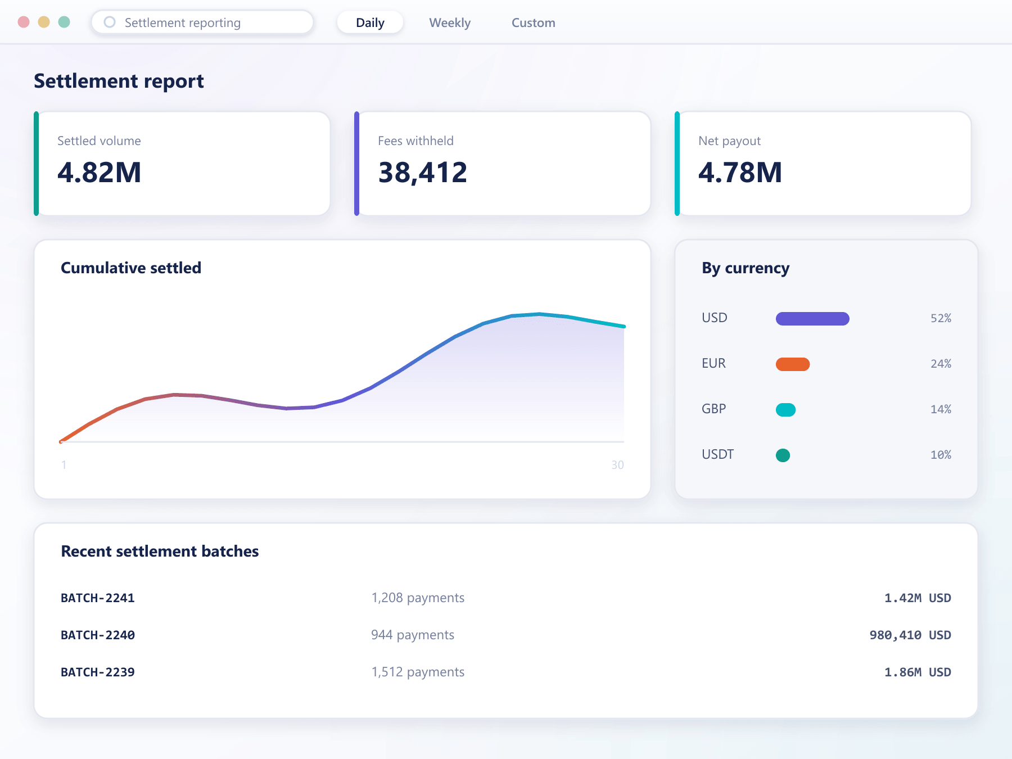This screenshot has height=759, width=1012.
Task: Click the 944 payments count
Action: [x=413, y=635]
